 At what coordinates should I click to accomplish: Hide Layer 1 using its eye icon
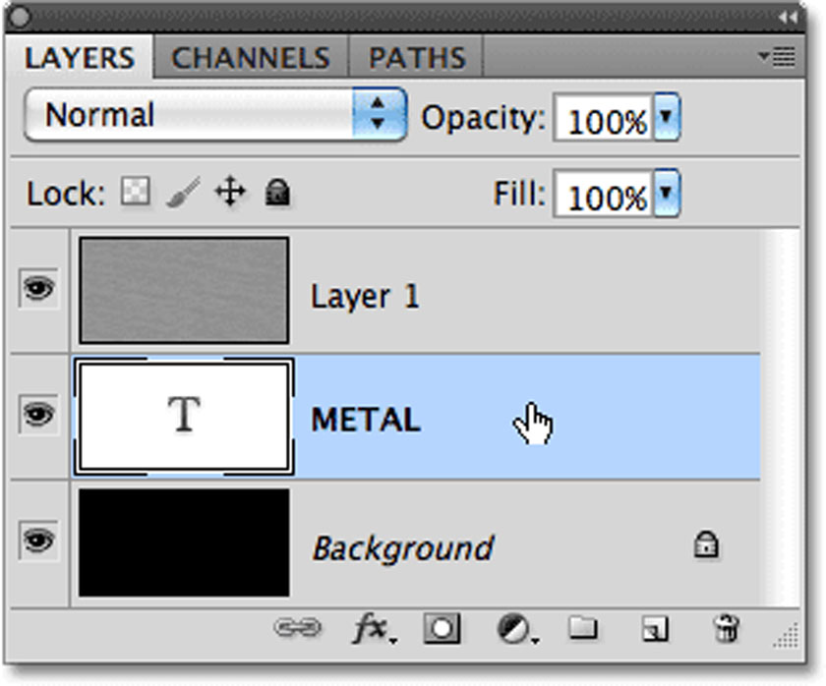(x=38, y=289)
